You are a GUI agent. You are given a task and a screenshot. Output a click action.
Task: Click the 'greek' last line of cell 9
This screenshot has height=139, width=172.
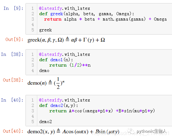point(46,30)
